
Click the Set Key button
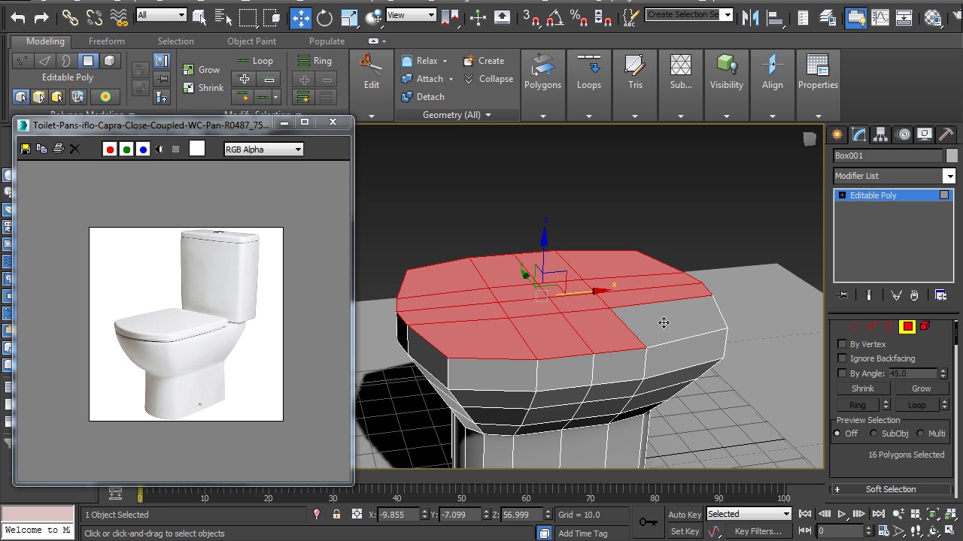[x=685, y=531]
